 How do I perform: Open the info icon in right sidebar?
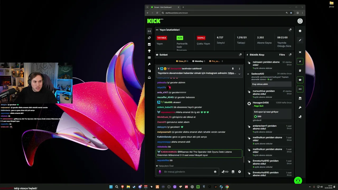[x=300, y=31]
